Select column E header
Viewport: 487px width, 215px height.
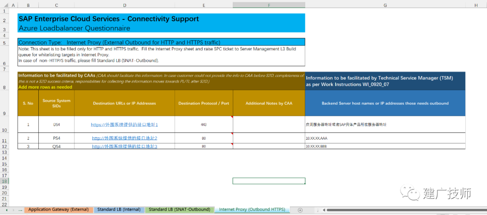[x=204, y=5]
